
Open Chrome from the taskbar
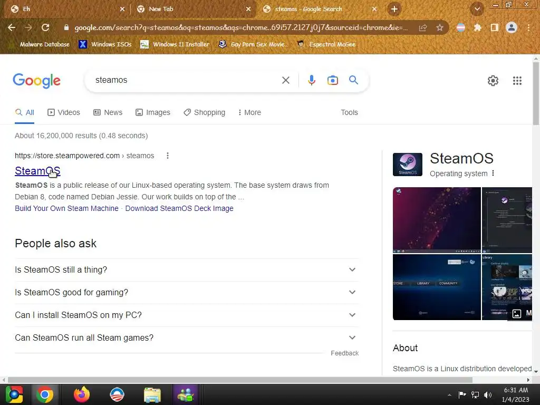pos(45,394)
